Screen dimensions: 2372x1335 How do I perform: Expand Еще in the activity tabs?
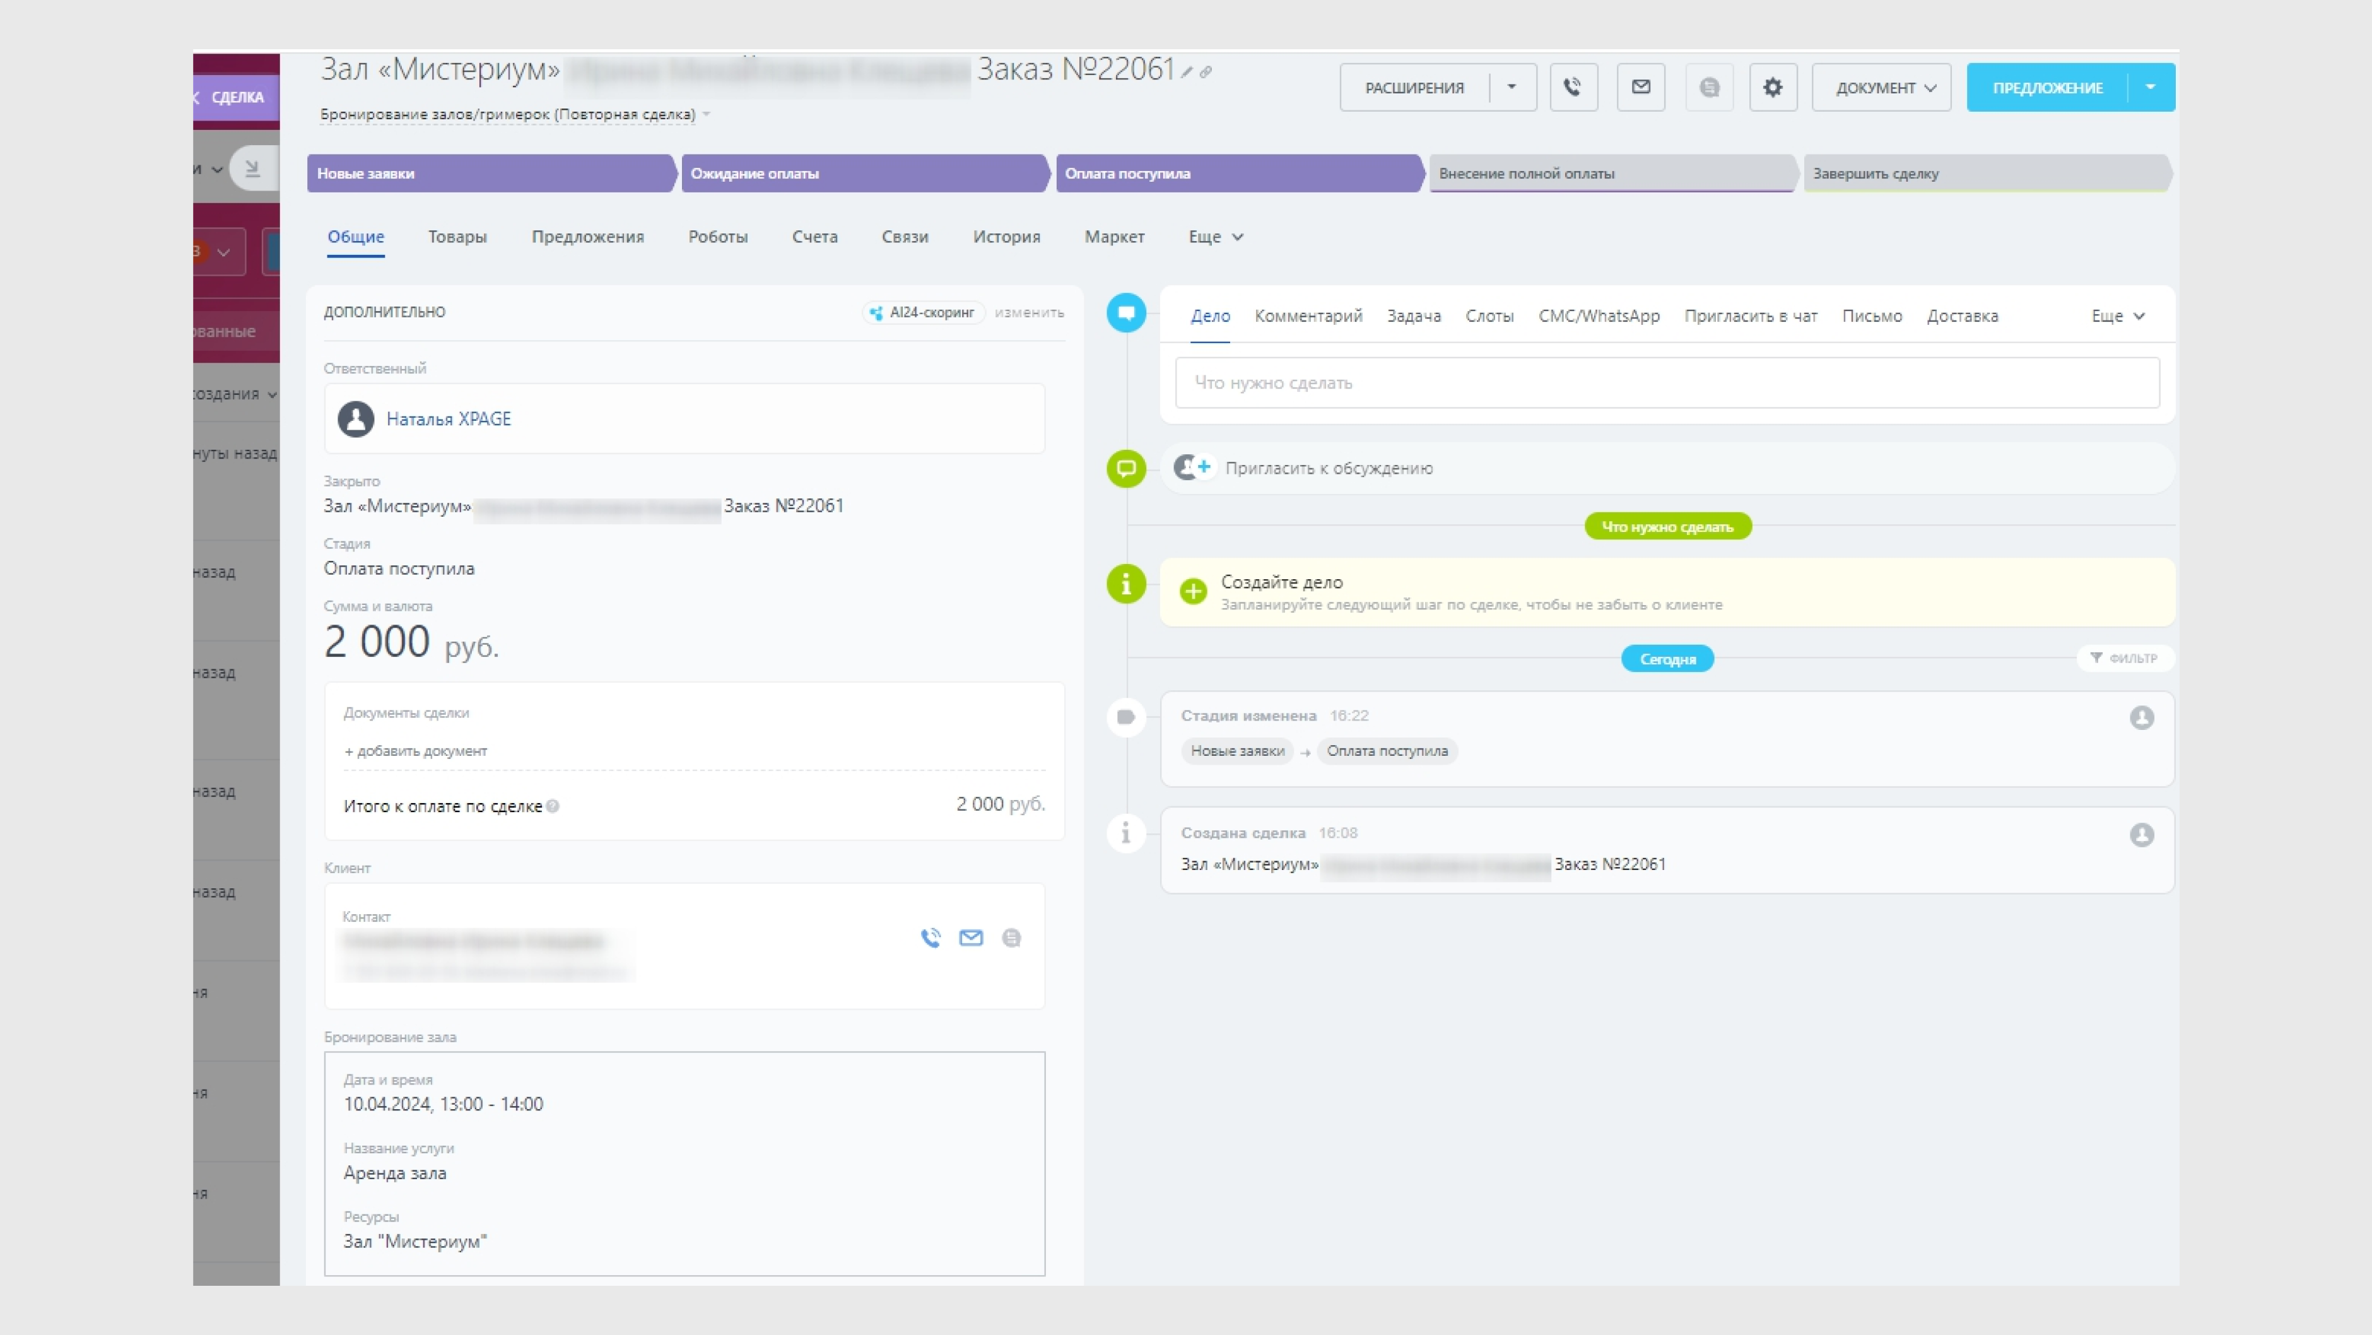click(2118, 317)
